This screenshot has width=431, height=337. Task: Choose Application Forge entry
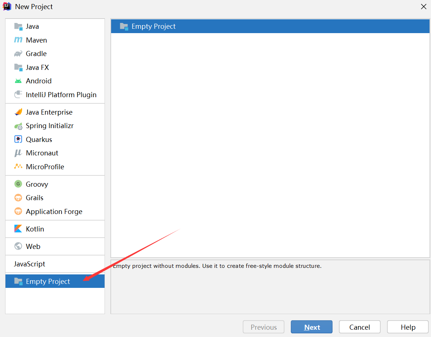coord(55,211)
